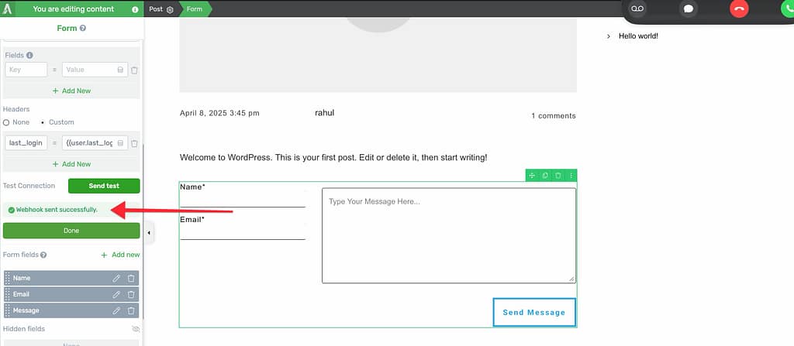Image resolution: width=794 pixels, height=346 pixels.
Task: Click the move handle on form toolbar
Action: coord(532,176)
